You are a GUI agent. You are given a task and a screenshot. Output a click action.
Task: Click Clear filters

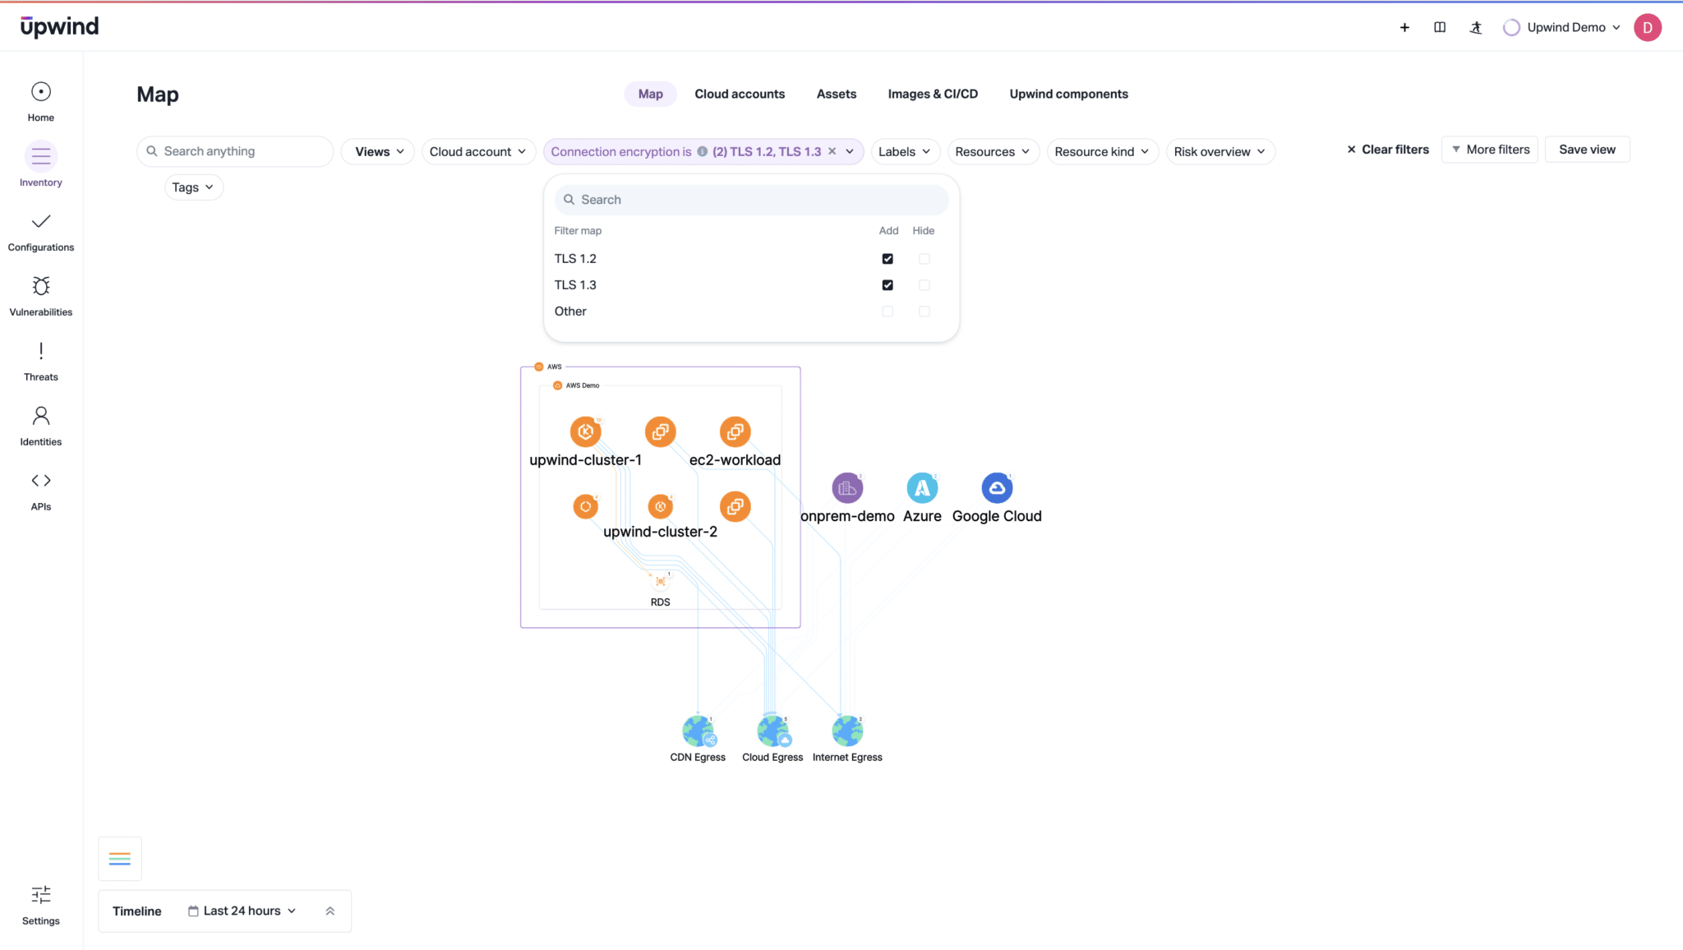click(x=1387, y=150)
